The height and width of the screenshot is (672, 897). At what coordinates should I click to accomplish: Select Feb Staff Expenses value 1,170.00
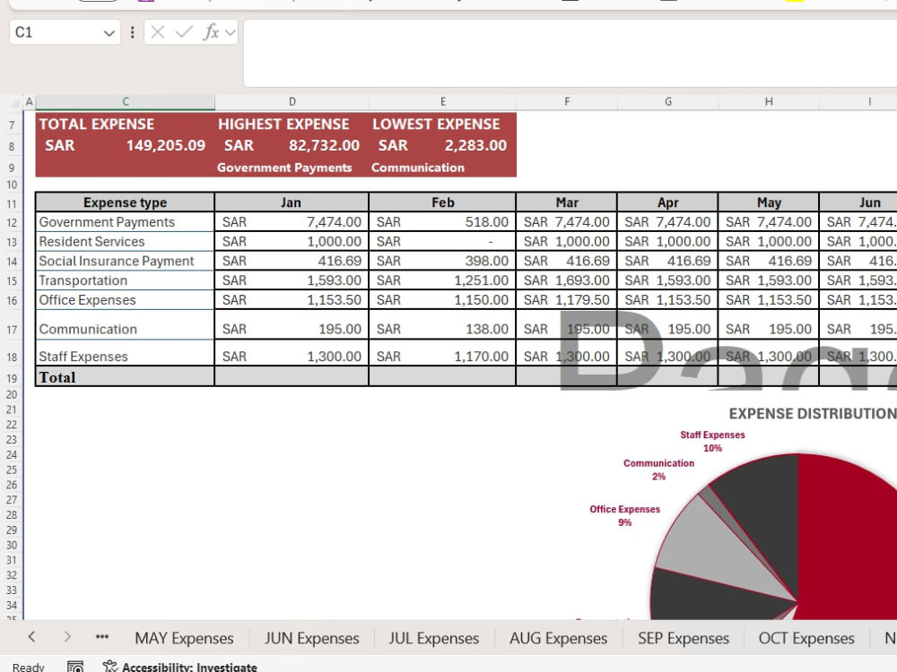[x=443, y=353]
